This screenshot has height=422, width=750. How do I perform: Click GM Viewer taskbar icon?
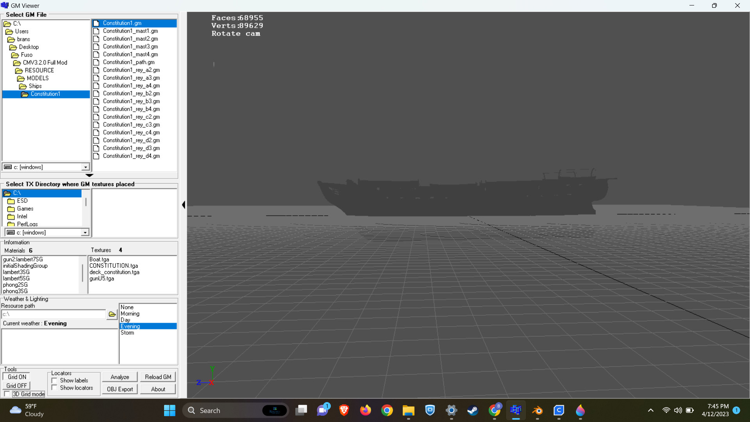pyautogui.click(x=516, y=410)
